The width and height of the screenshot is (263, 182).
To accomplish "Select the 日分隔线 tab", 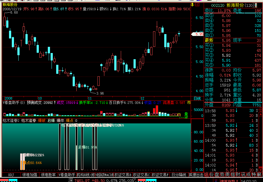I will tap(179, 175).
